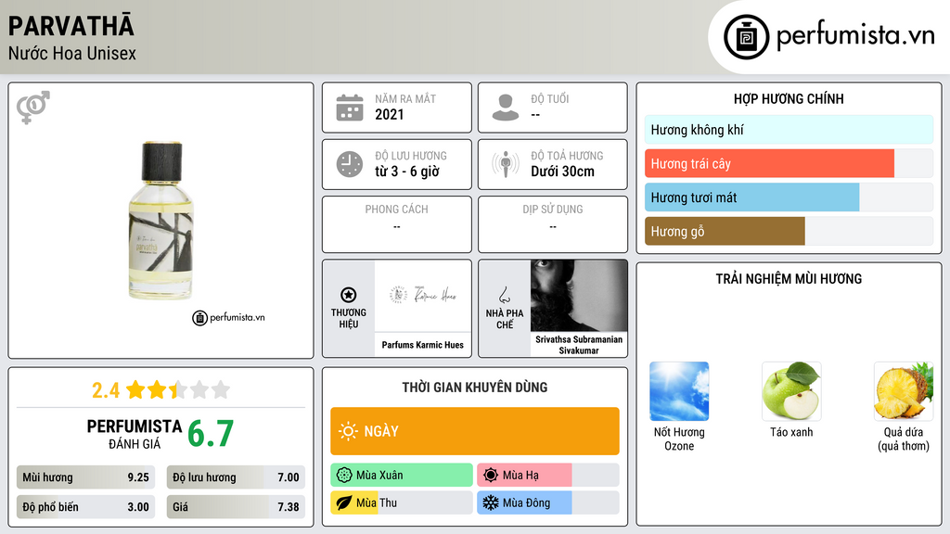Click the Độ lưu hương 7.00 score bar
This screenshot has width=950, height=534.
(x=236, y=477)
